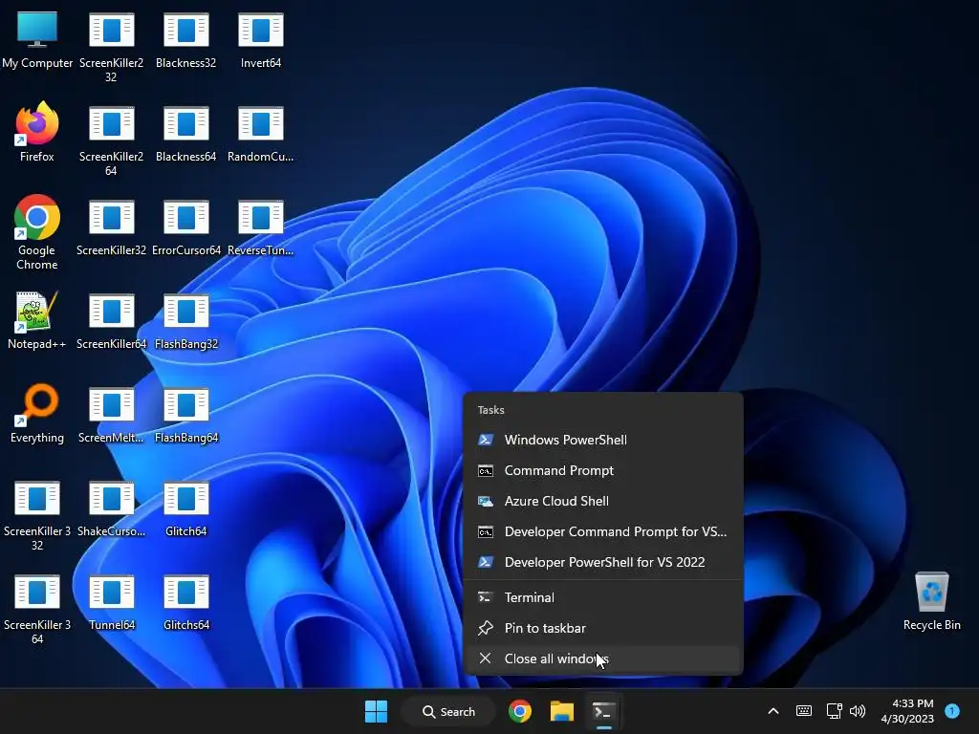Image resolution: width=979 pixels, height=734 pixels.
Task: Open the notification badge in tray
Action: tap(952, 710)
